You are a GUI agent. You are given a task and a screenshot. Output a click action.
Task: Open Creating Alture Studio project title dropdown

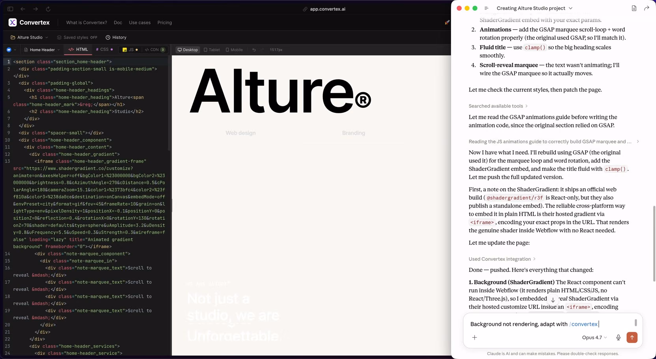pyautogui.click(x=534, y=8)
